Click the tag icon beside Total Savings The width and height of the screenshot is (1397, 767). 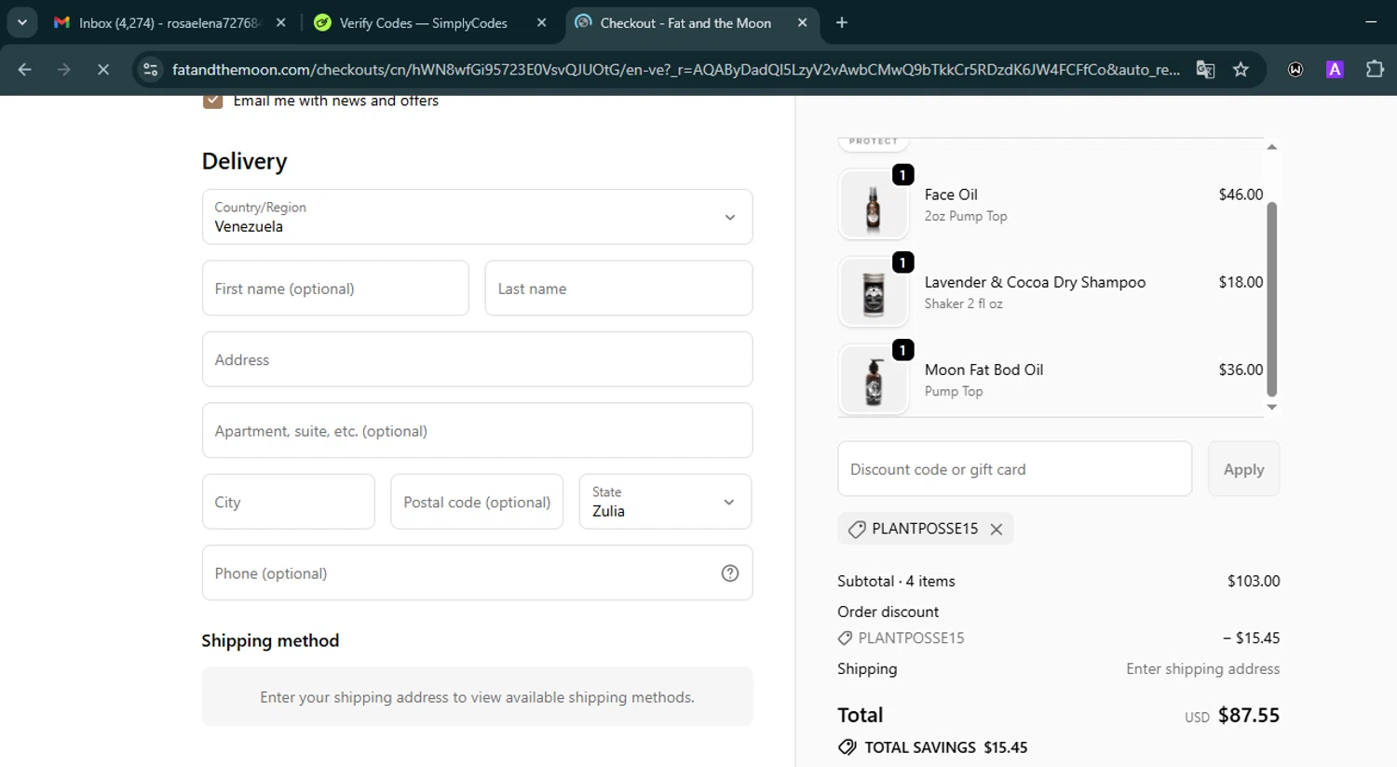click(847, 747)
